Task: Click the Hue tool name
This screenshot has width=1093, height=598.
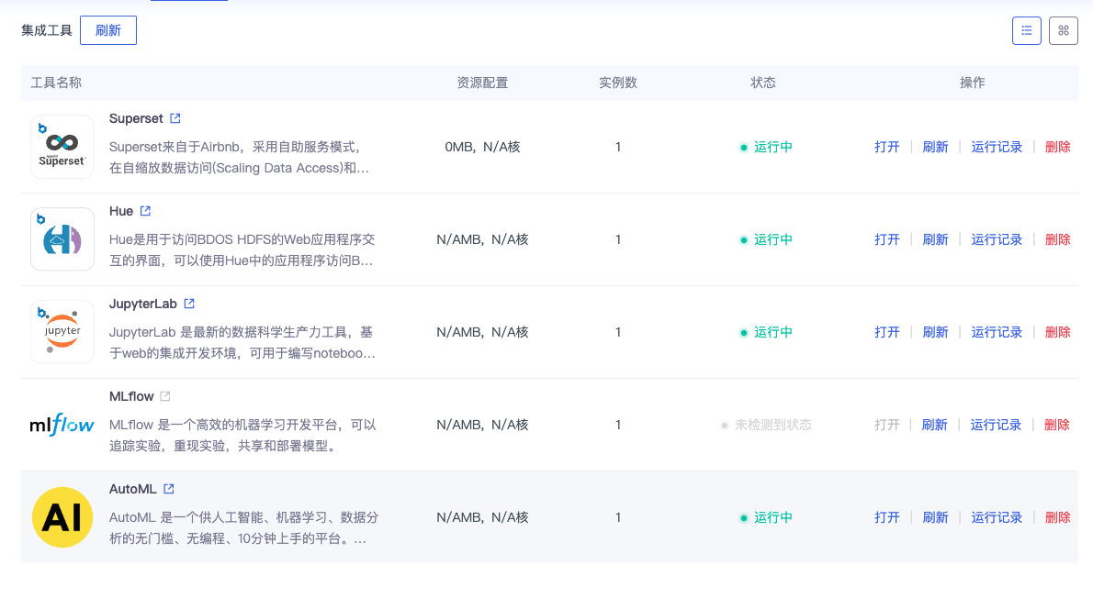Action: [x=121, y=211]
